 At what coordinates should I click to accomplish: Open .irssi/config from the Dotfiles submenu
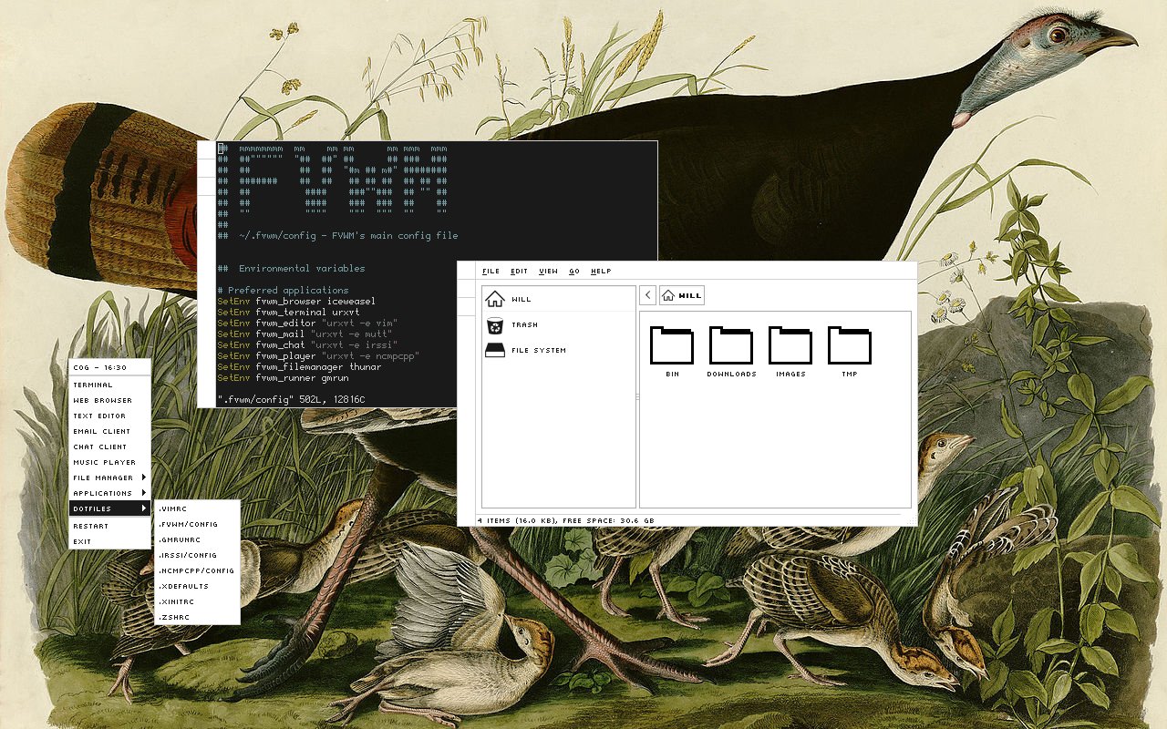pyautogui.click(x=197, y=555)
